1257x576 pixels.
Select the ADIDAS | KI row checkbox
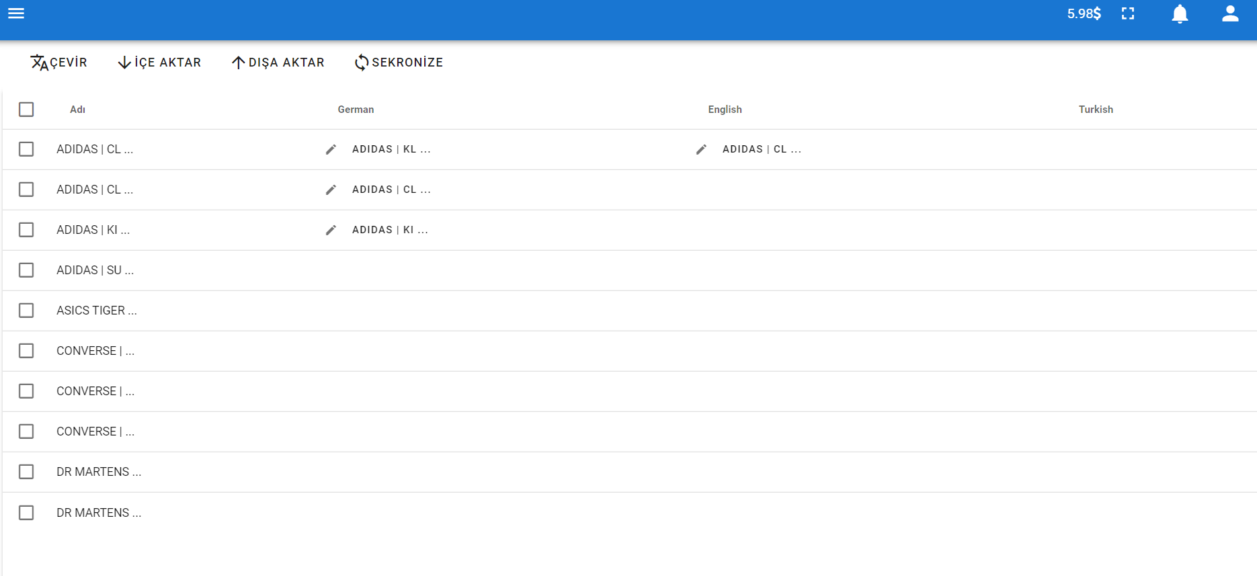(x=26, y=230)
